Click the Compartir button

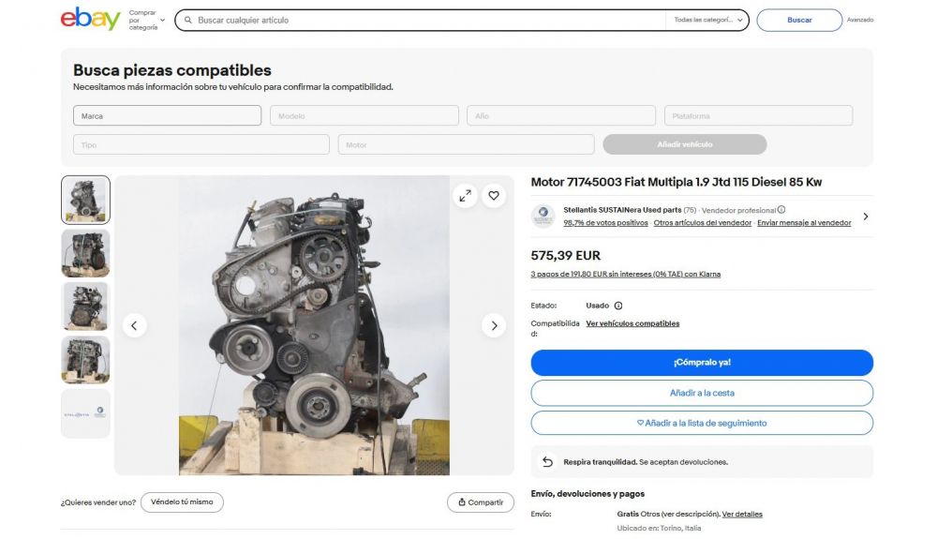click(x=481, y=502)
